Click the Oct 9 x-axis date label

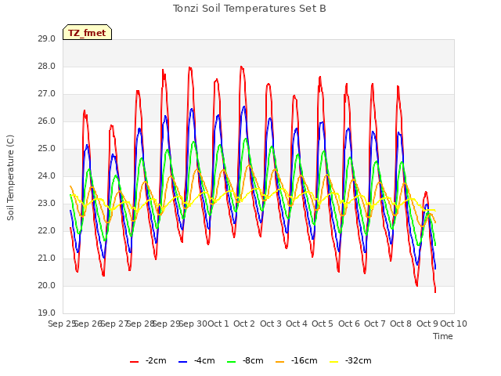[427, 324]
